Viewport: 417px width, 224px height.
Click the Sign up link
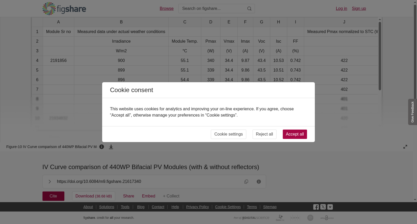(x=359, y=9)
